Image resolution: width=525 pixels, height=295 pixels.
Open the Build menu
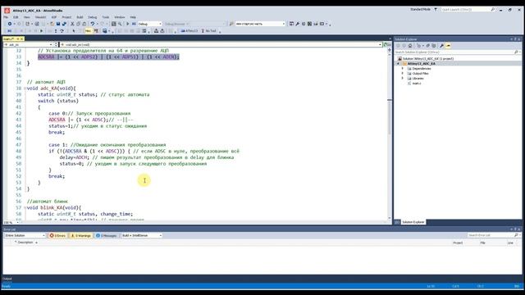point(80,17)
